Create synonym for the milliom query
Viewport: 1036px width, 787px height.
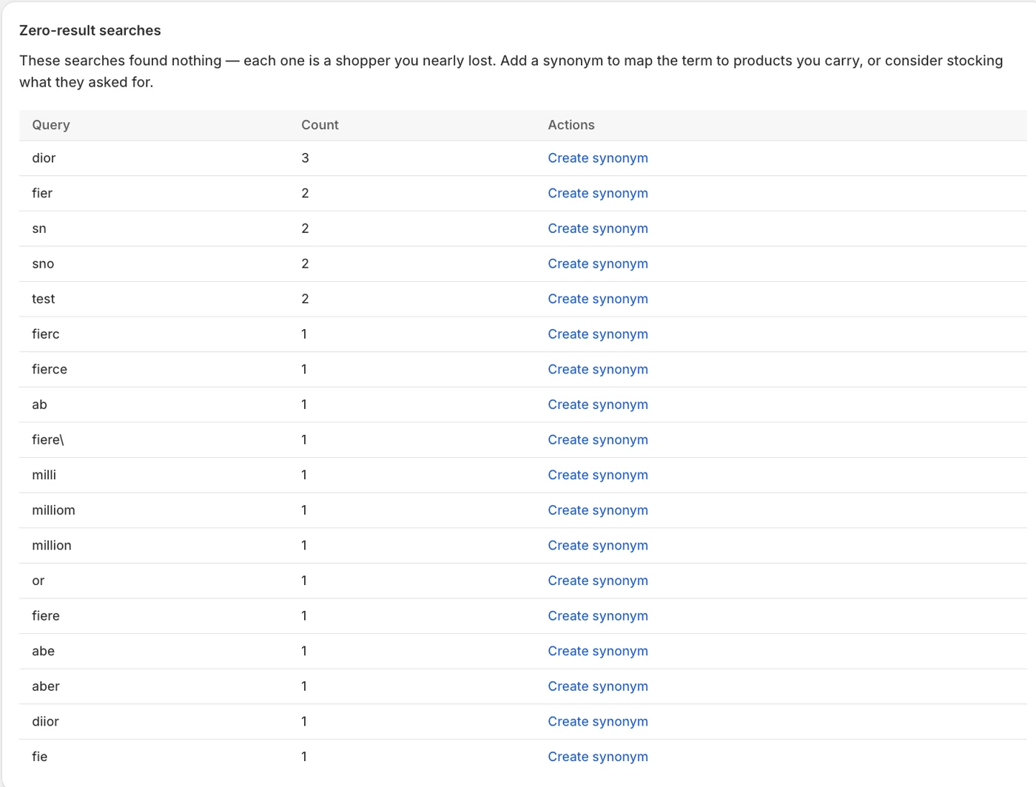point(598,510)
